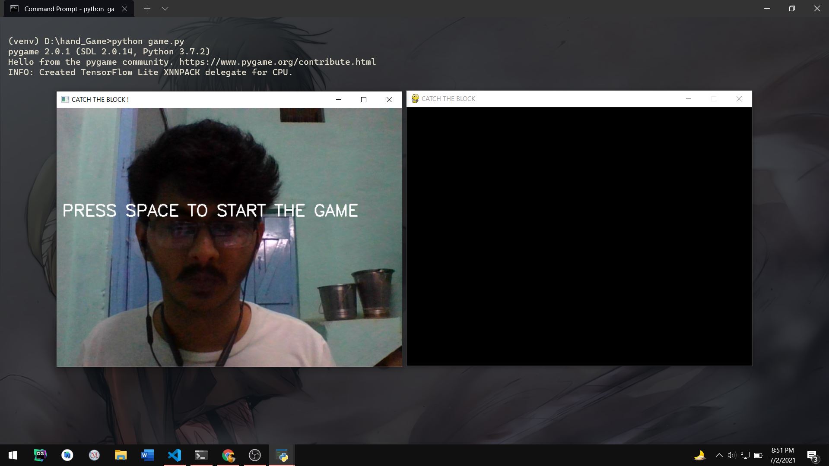829x466 pixels.
Task: Select the Command Prompt - python tab
Action: pos(69,9)
